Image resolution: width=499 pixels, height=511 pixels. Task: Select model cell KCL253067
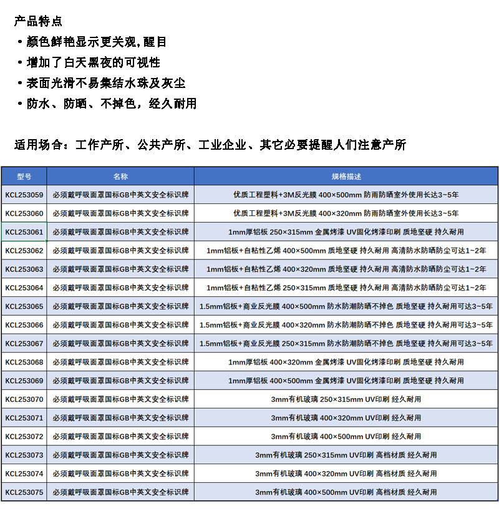pos(24,344)
